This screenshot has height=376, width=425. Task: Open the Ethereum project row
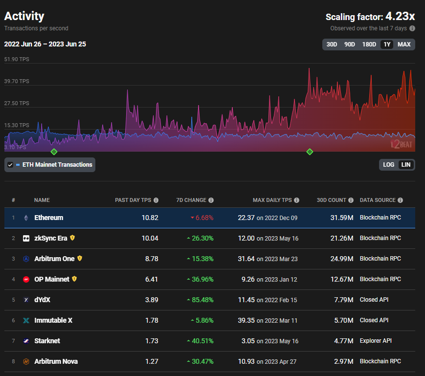[x=210, y=218]
